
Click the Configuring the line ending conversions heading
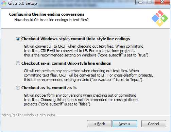click(x=47, y=14)
